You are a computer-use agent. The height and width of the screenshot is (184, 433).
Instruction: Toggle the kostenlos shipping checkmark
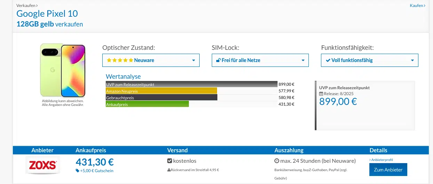170,161
